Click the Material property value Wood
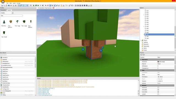 coord(159,64)
